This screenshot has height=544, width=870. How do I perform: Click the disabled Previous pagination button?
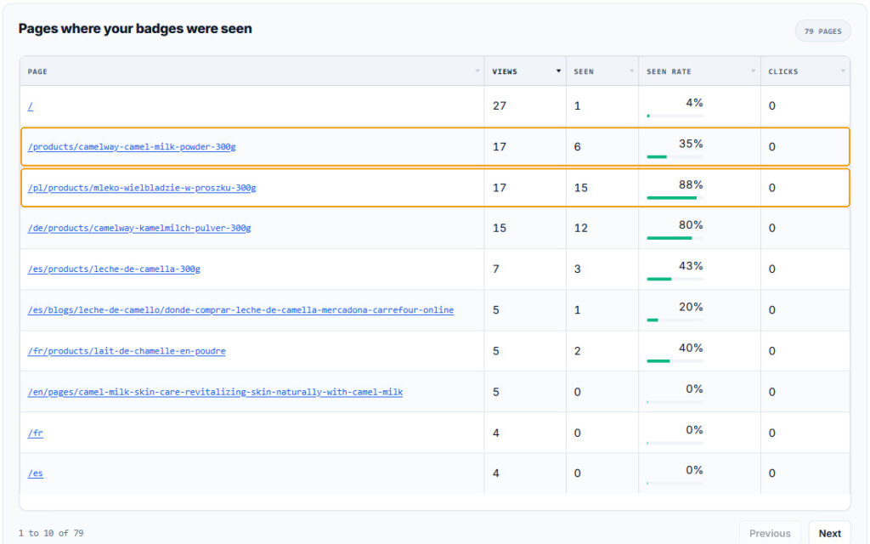click(770, 533)
